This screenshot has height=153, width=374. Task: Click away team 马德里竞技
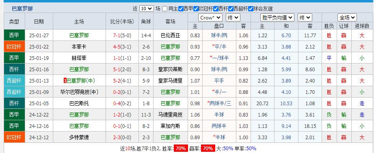click(170, 115)
